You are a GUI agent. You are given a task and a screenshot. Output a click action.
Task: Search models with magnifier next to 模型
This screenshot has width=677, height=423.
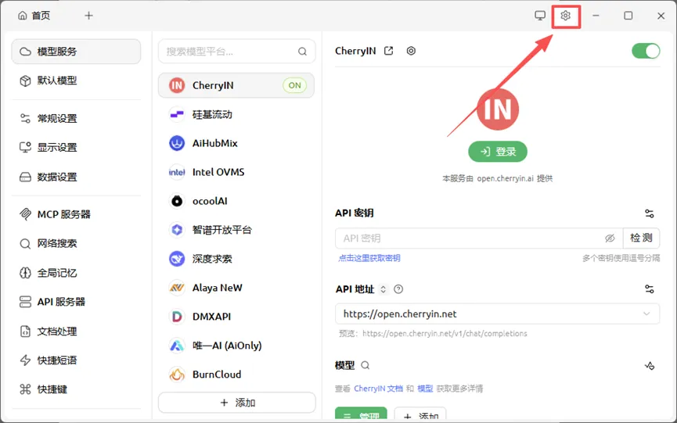coord(366,365)
